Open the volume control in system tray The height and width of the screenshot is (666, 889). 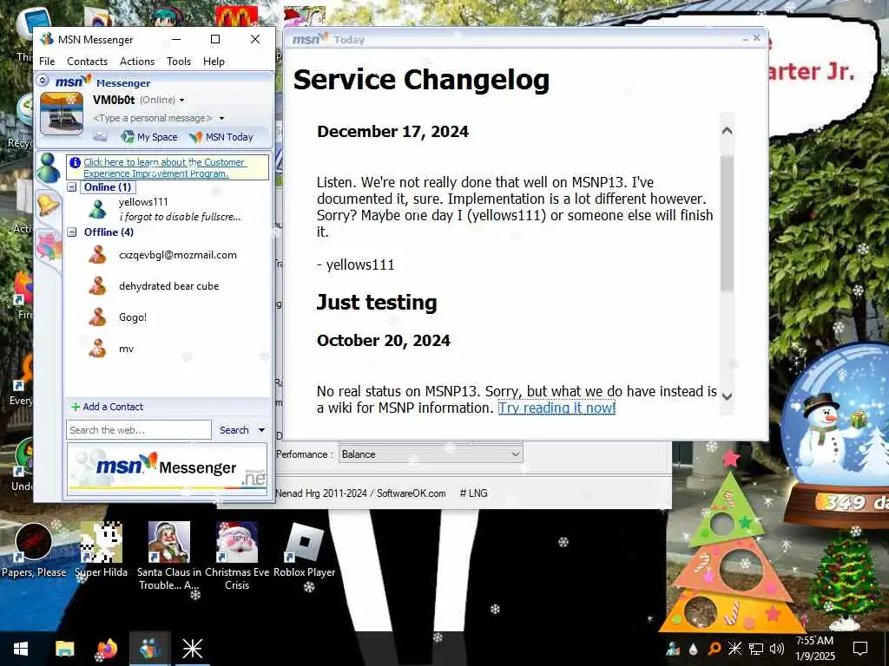(777, 649)
